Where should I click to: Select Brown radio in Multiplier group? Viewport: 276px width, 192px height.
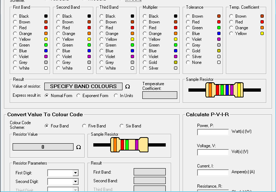[145, 22]
